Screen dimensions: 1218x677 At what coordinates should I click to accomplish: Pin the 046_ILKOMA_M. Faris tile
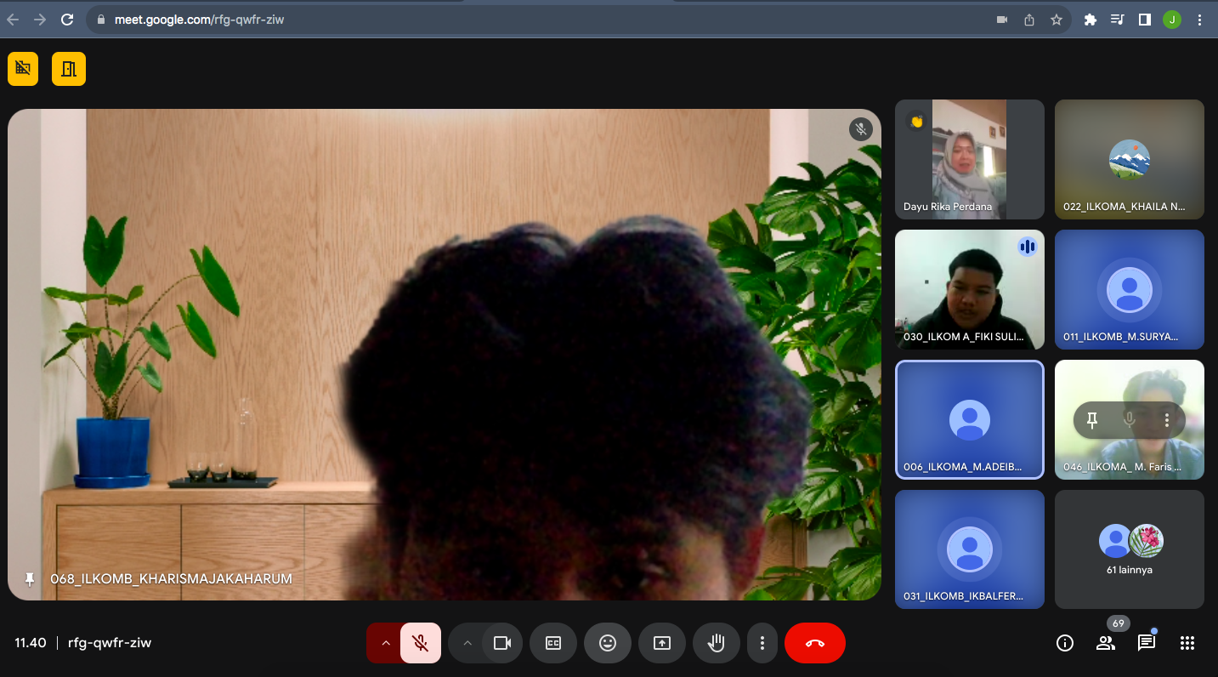point(1092,419)
